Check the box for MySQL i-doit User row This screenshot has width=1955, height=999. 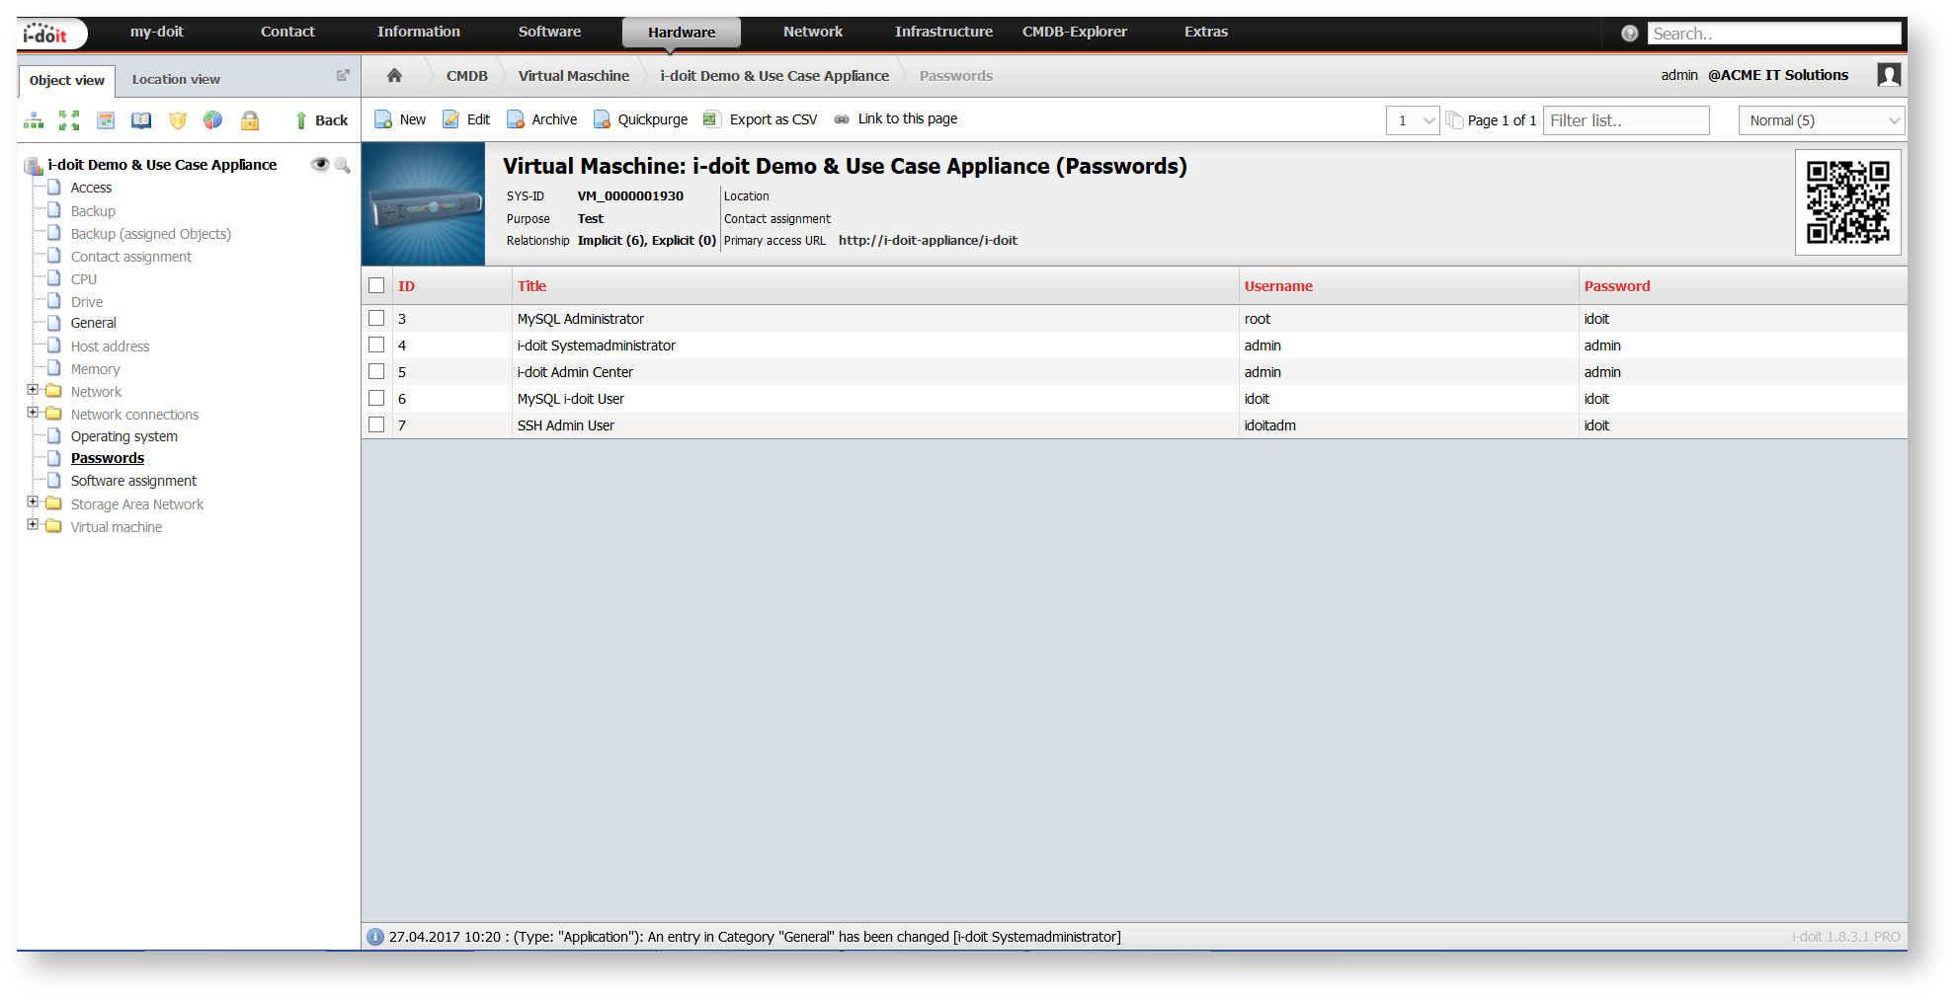(x=376, y=398)
